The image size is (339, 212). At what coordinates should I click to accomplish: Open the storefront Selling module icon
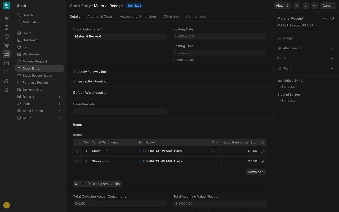pyautogui.click(x=7, y=37)
